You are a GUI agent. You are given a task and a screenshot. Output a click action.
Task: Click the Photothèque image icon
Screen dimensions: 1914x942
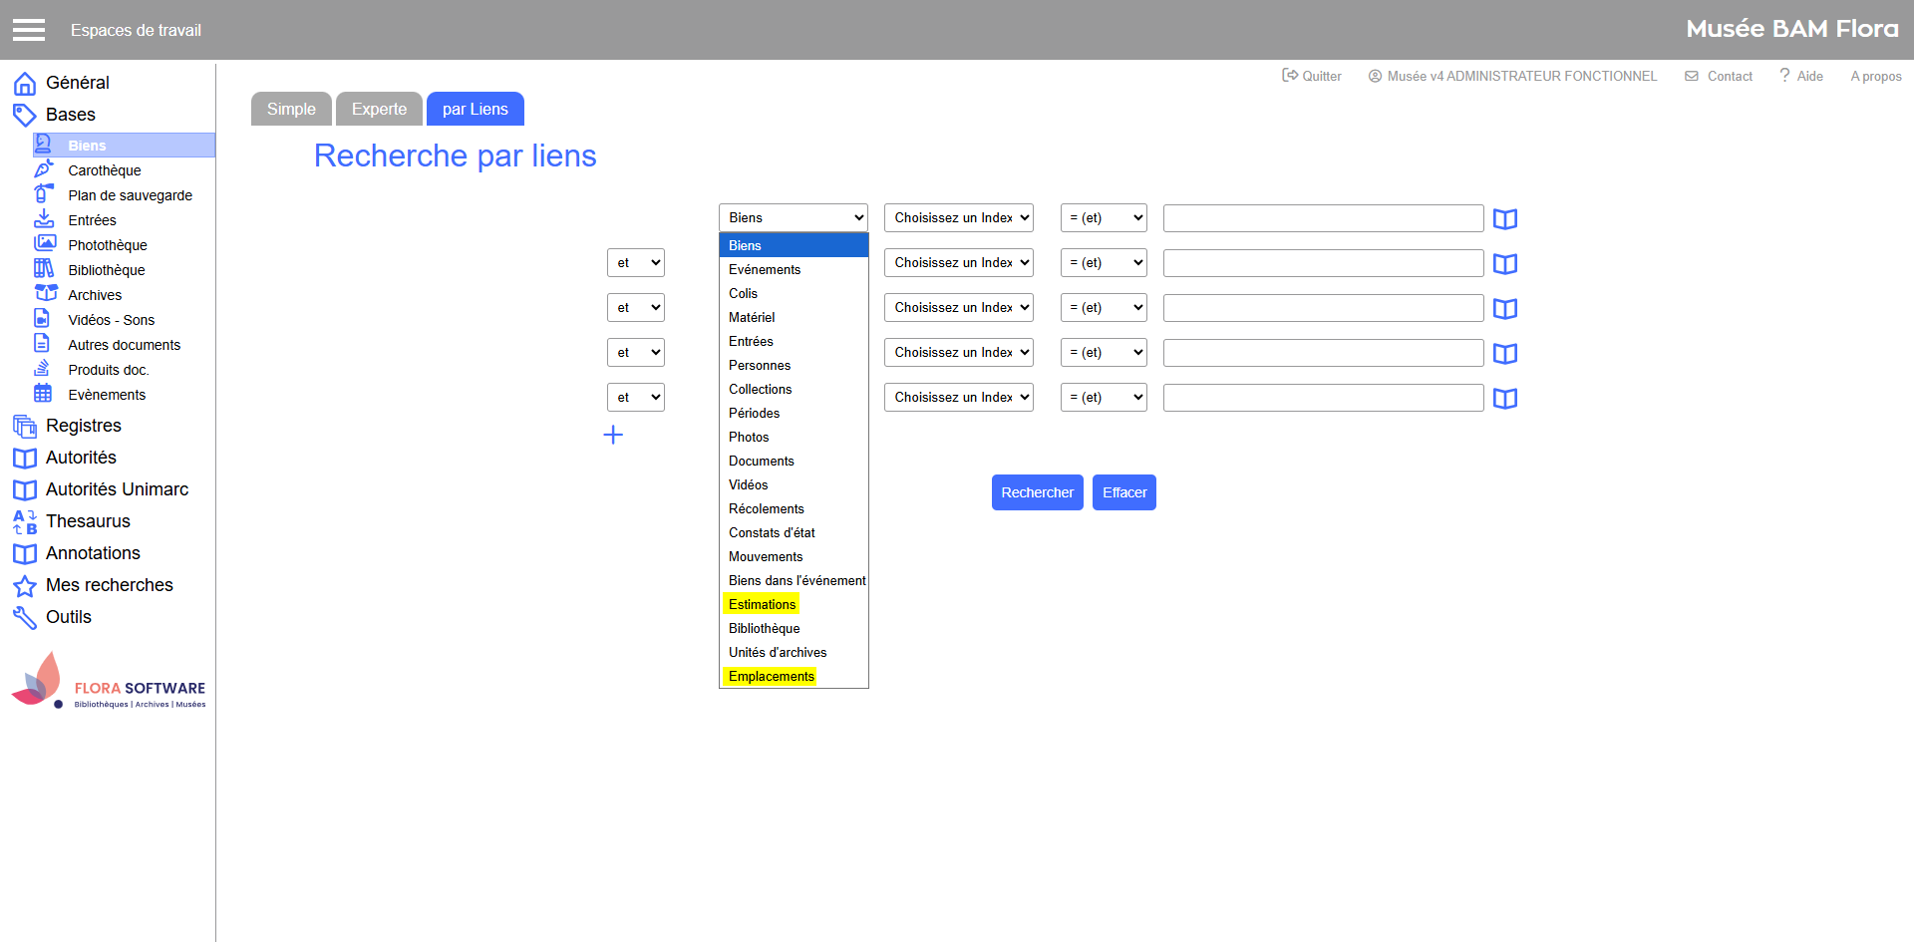click(45, 244)
